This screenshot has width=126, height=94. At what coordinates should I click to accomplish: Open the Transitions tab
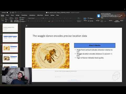[24, 15]
